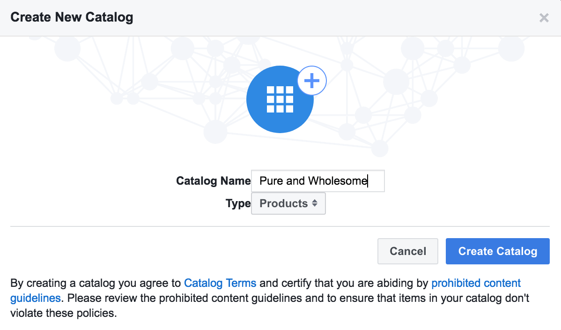Image resolution: width=561 pixels, height=330 pixels.
Task: Open the Type dropdown showing Products
Action: point(288,203)
